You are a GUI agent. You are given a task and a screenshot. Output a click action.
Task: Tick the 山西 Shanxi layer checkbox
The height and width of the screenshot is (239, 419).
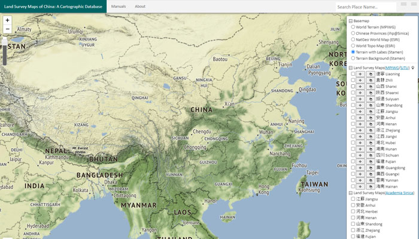pos(353,87)
